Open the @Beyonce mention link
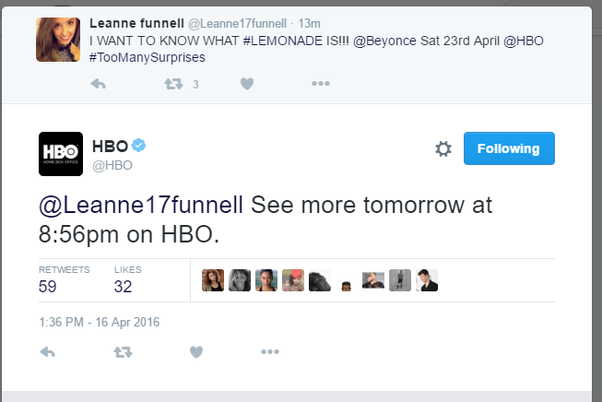The width and height of the screenshot is (602, 402). pyautogui.click(x=384, y=41)
